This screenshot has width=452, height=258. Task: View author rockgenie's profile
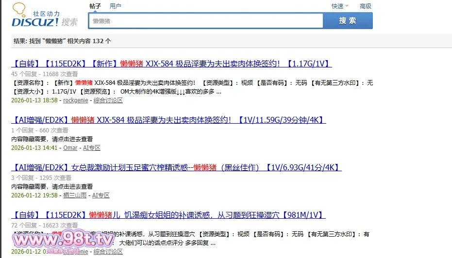tap(75, 100)
